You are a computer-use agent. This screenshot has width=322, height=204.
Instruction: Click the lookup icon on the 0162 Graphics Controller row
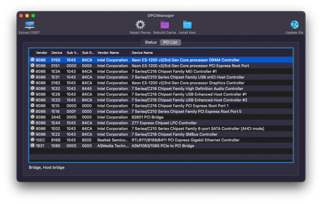[x=33, y=83]
